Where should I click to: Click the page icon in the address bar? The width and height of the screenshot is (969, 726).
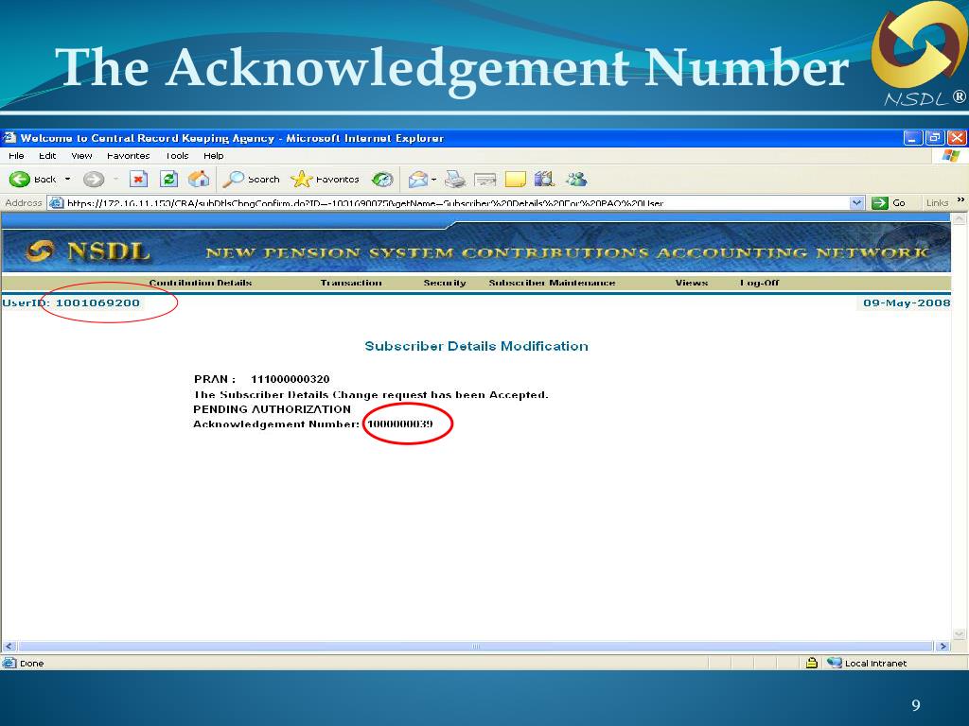(56, 202)
